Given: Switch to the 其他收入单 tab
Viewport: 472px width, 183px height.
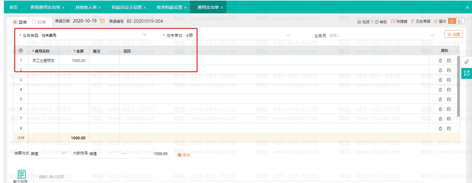Looking at the screenshot, I should tap(88, 7).
